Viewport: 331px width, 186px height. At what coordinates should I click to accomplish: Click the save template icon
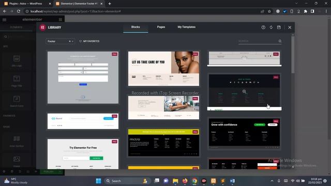pyautogui.click(x=279, y=27)
